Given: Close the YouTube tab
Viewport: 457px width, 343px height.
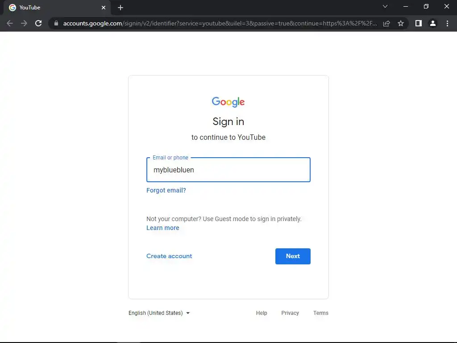Looking at the screenshot, I should [x=104, y=8].
